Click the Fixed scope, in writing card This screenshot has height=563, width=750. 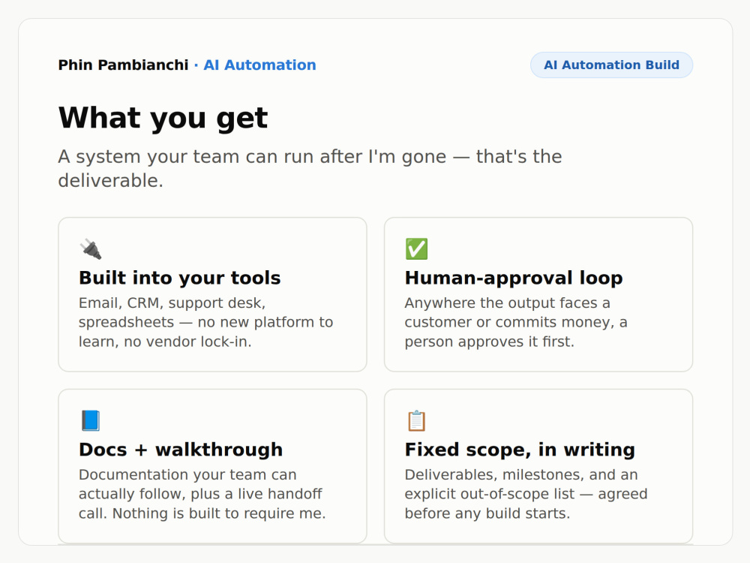click(538, 466)
